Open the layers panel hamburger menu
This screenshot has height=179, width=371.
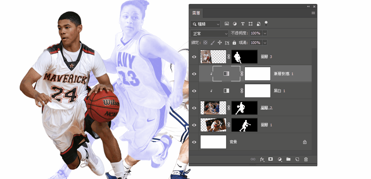click(313, 13)
